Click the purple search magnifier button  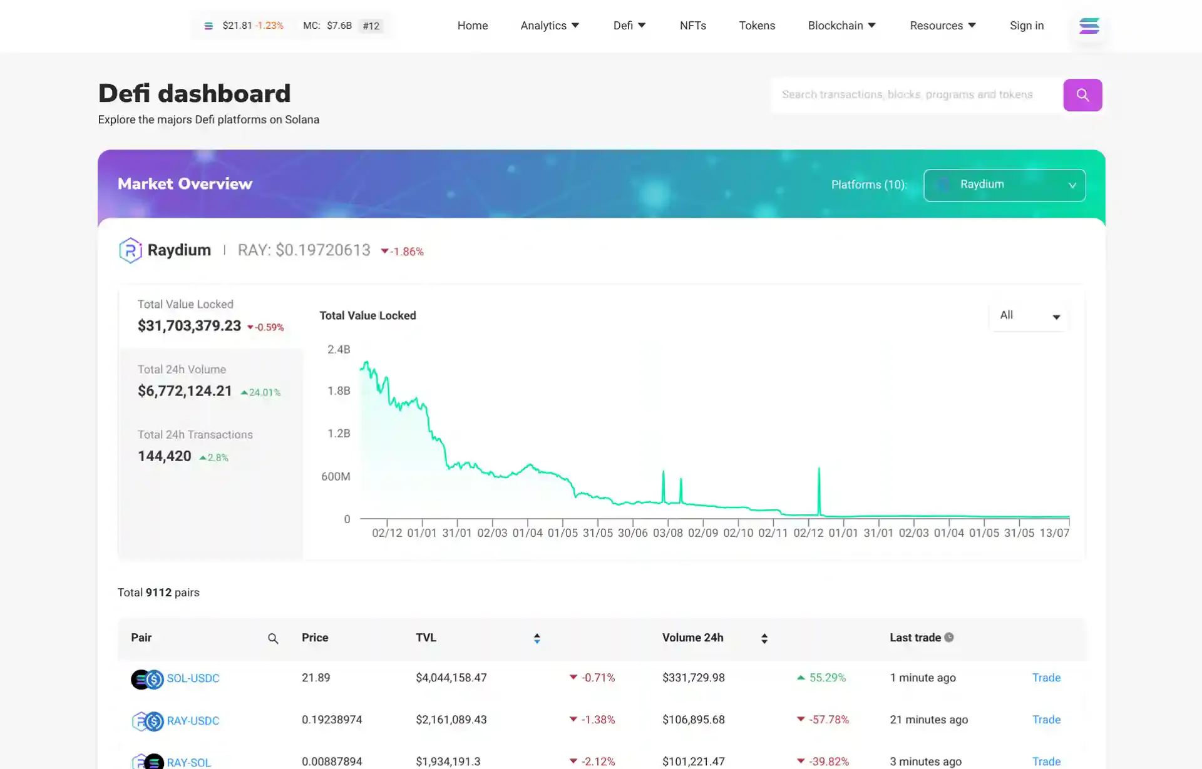click(1082, 95)
